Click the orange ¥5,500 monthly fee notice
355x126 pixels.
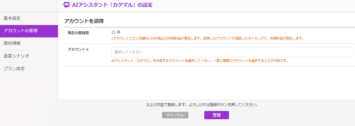(x=207, y=38)
